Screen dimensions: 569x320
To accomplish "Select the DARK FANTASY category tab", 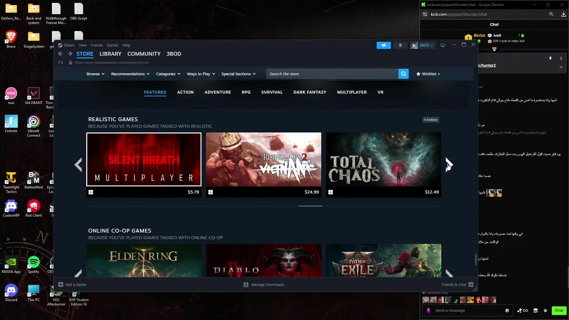I will click(310, 92).
